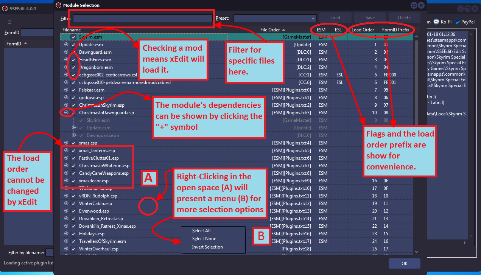The image size is (481, 275).
Task: Expand vRDN_Rudolph.esp dependencies
Action: [66, 196]
